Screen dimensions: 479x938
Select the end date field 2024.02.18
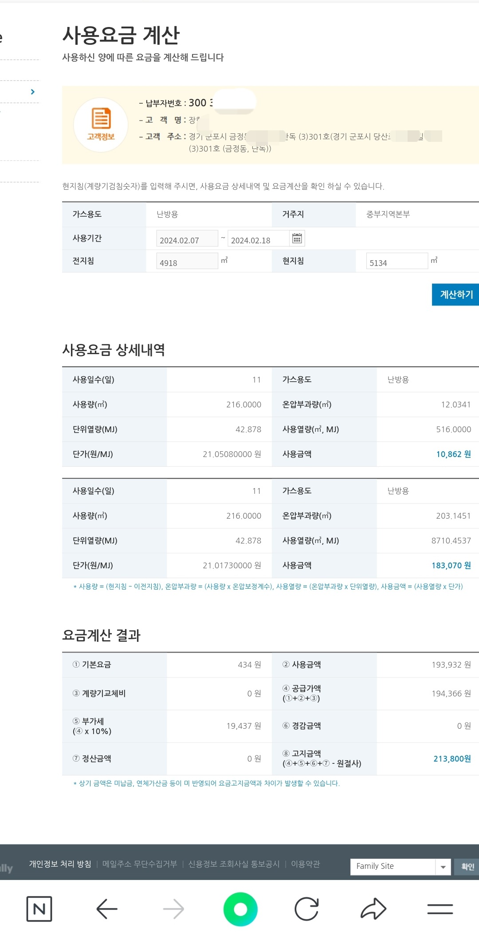click(258, 239)
